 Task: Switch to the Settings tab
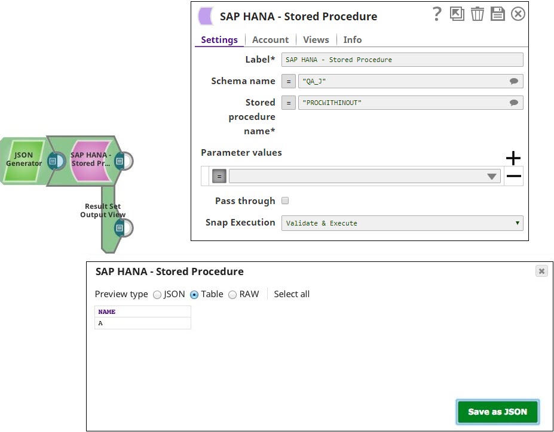click(x=219, y=40)
